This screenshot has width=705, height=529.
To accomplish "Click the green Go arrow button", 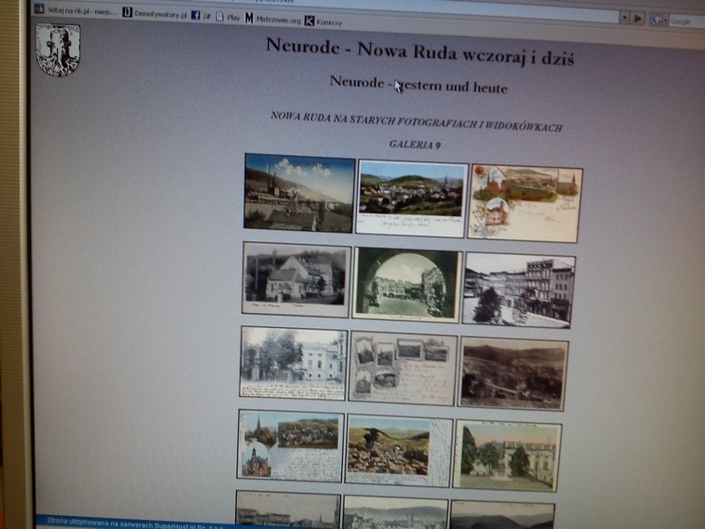I will 637,19.
